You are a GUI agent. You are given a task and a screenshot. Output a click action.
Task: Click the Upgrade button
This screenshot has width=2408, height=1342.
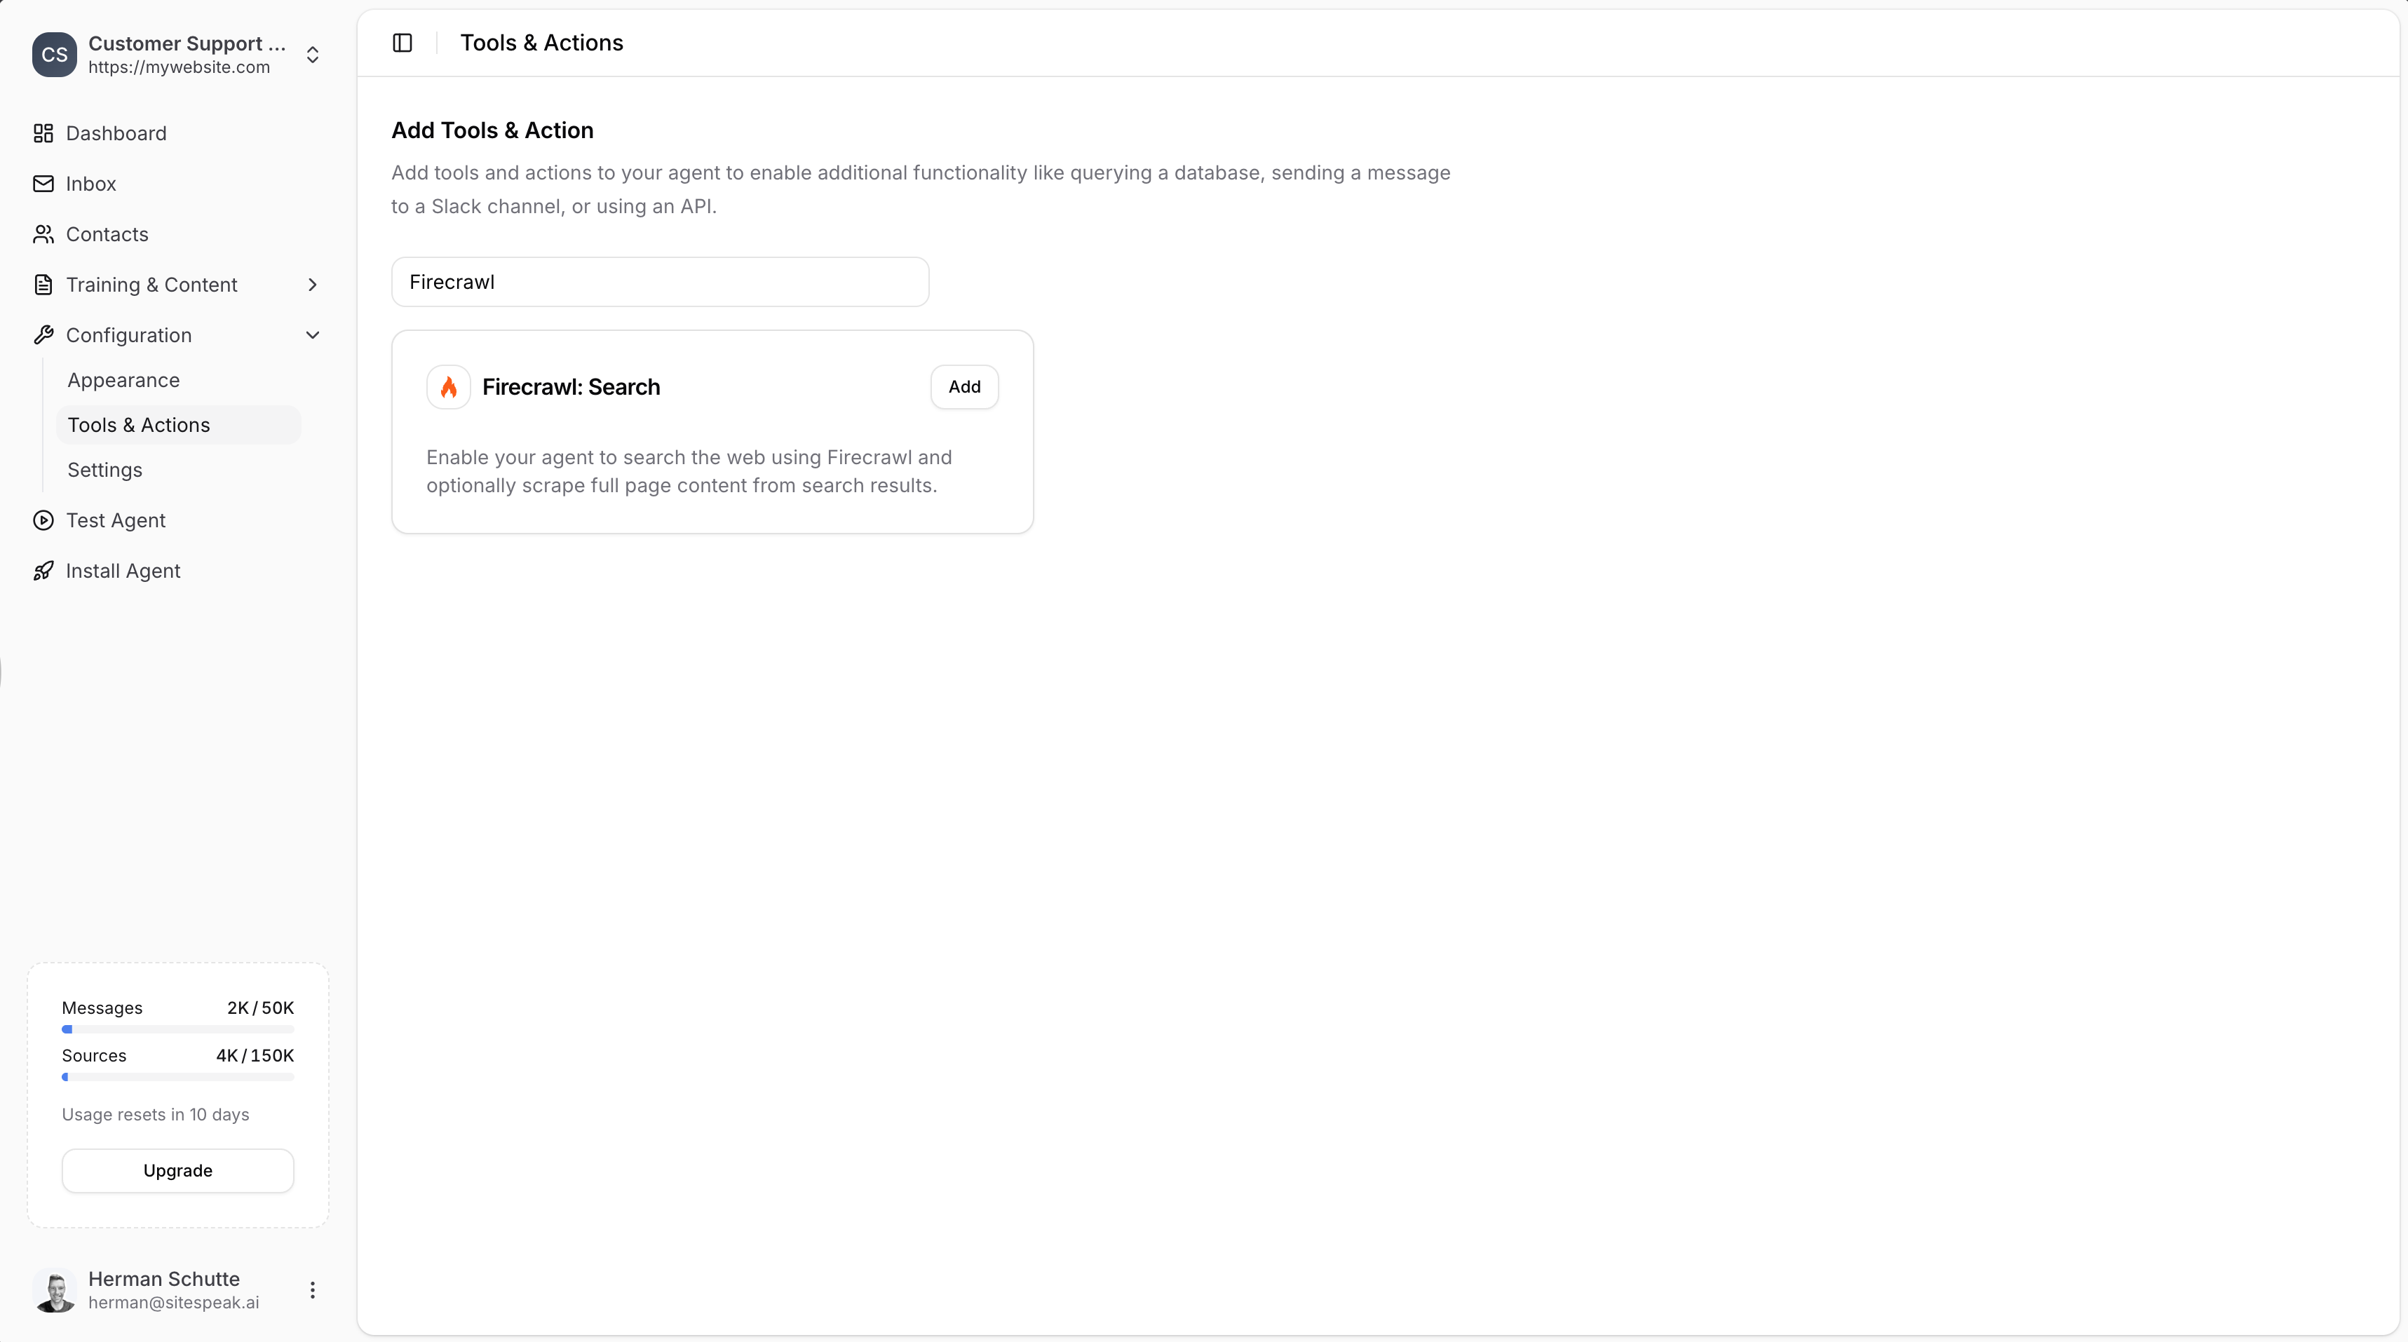point(177,1171)
